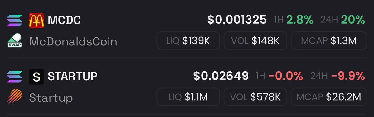Open the STARTUP token ticker
The width and height of the screenshot is (374, 117).
click(72, 76)
